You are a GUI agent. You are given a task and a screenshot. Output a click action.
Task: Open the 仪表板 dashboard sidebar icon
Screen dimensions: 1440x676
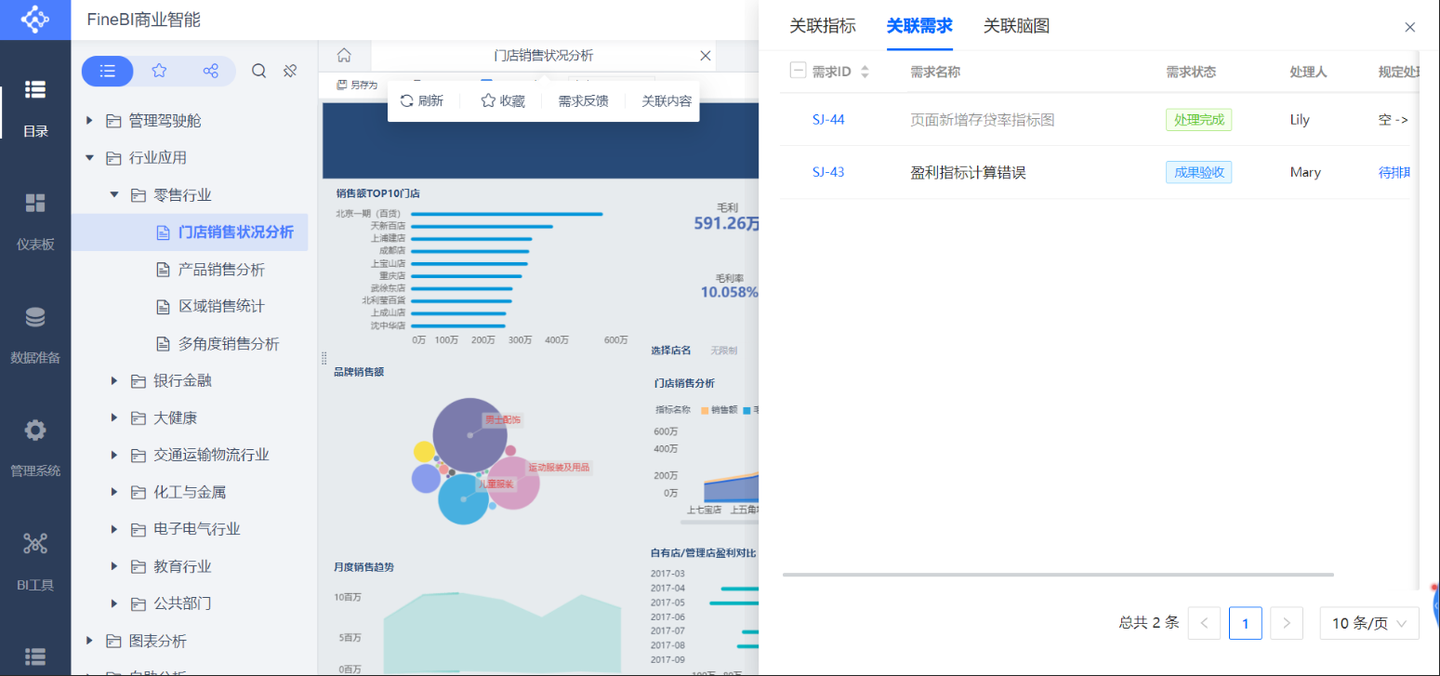tap(35, 222)
